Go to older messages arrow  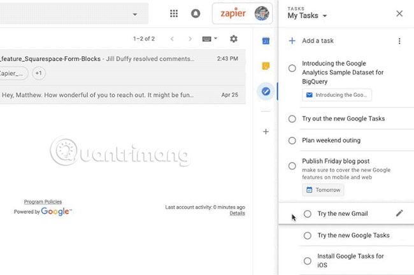point(190,39)
